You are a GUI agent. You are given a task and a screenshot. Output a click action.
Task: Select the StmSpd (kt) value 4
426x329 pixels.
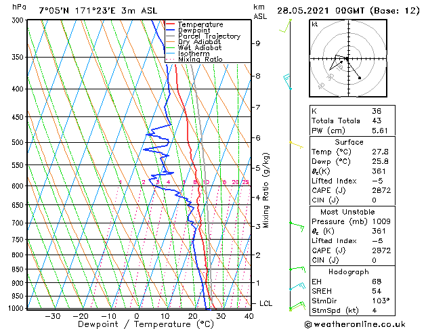click(375, 311)
